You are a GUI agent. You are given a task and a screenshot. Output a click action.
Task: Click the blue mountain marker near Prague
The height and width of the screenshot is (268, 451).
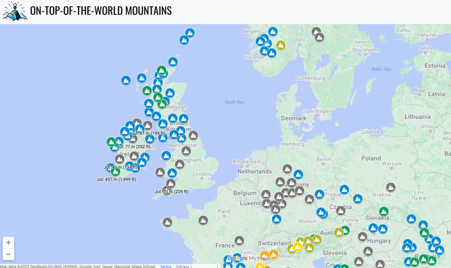[319, 194]
